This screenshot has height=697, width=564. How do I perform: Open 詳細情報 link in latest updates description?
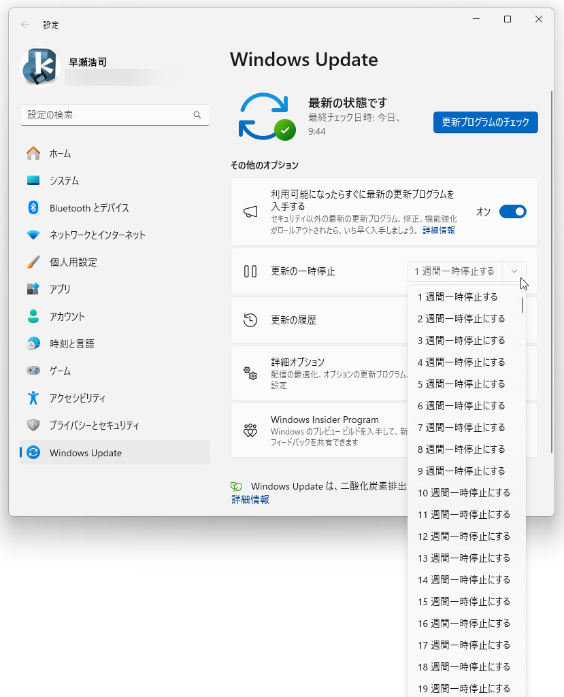(439, 231)
